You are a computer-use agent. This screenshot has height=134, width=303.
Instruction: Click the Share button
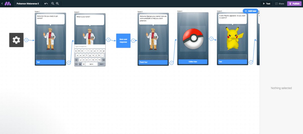(280, 4)
